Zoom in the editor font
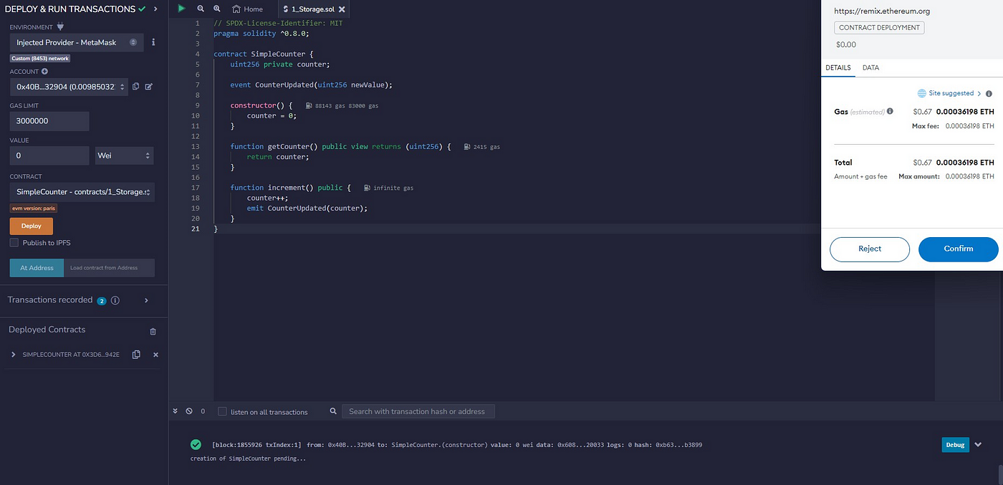The image size is (1003, 485). pos(217,9)
